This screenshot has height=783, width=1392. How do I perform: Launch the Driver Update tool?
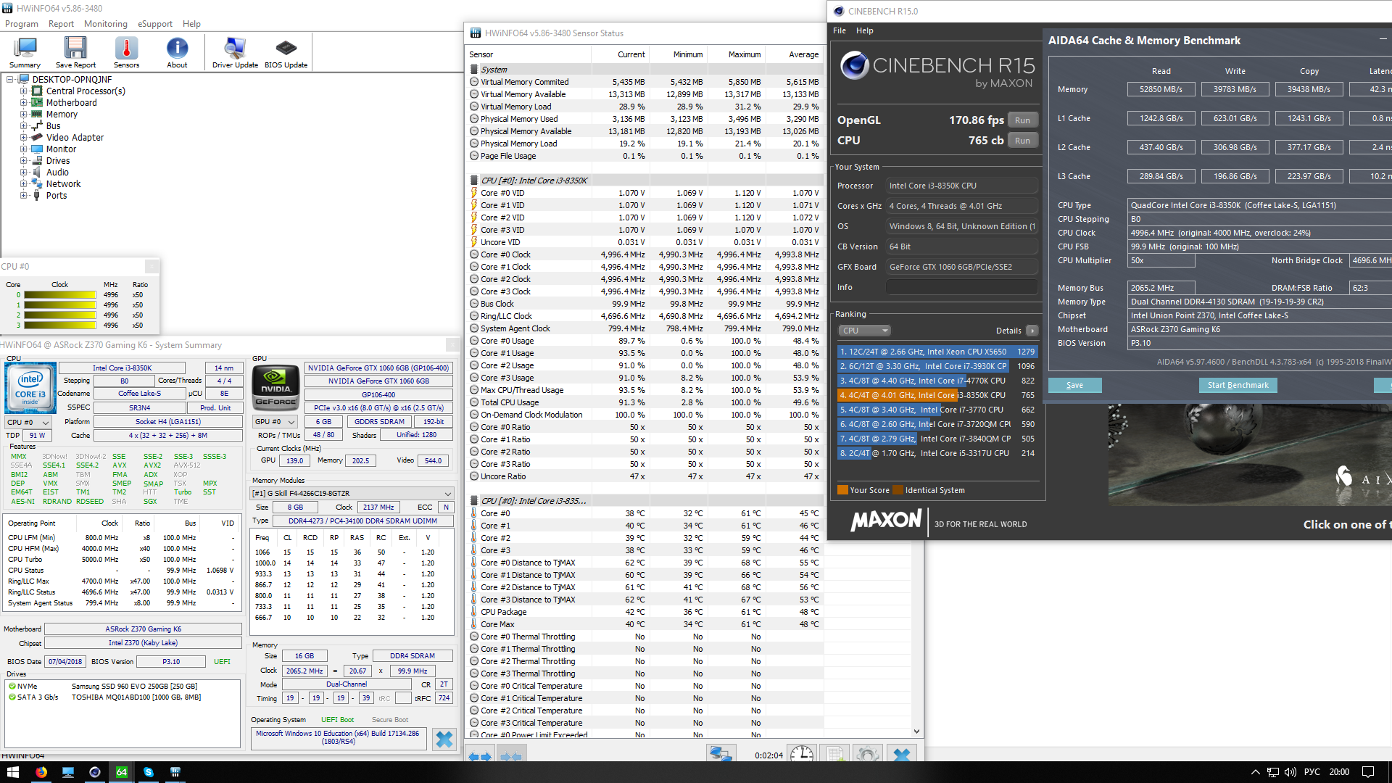click(x=235, y=52)
